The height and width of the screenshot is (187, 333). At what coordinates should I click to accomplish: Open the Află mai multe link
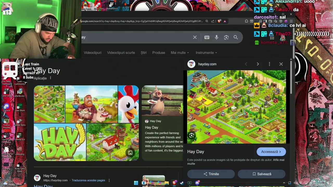click(236, 162)
